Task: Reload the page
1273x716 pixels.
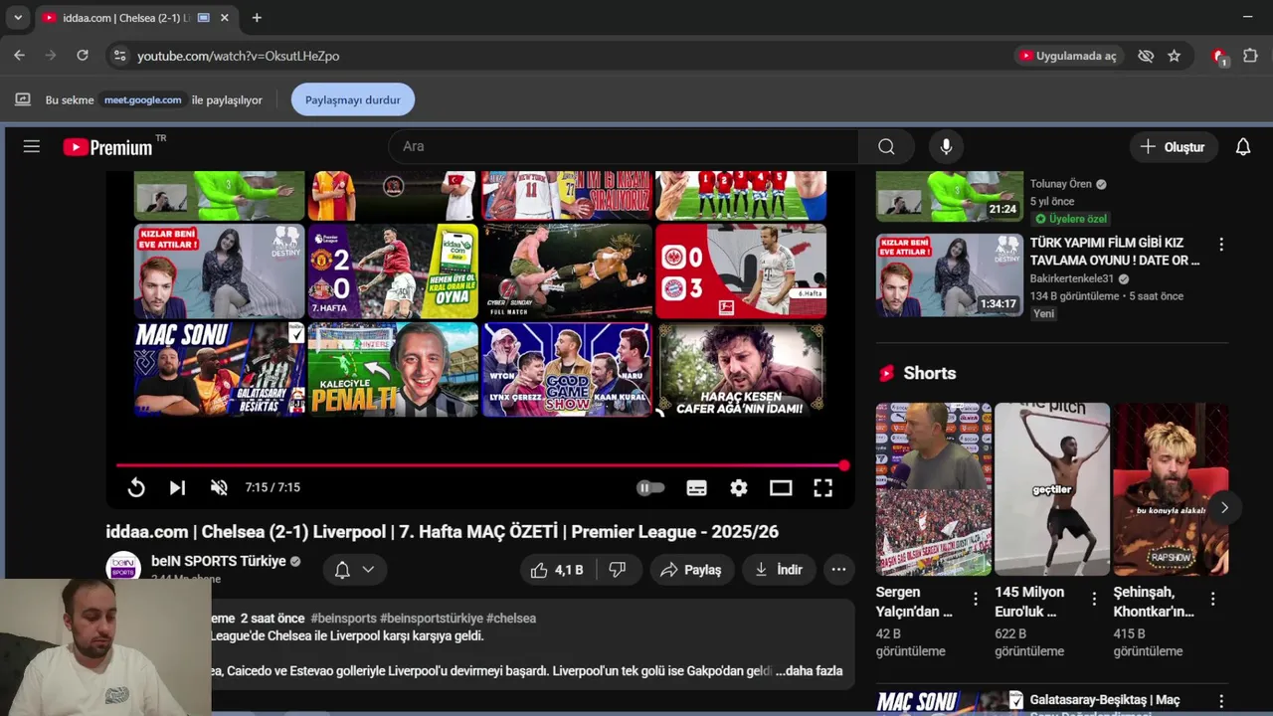Action: tap(83, 56)
